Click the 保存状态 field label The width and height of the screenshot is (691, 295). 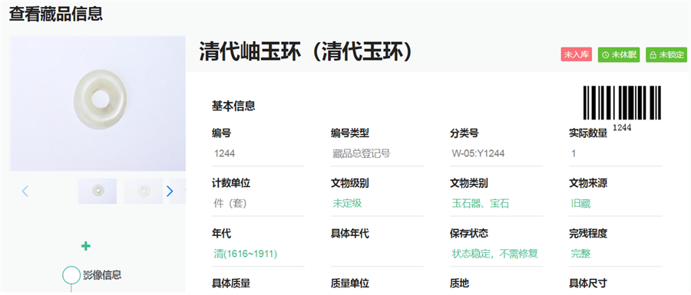pos(469,234)
